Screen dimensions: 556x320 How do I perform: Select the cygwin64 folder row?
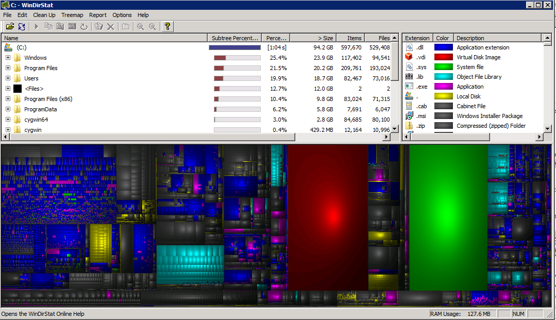tap(36, 120)
